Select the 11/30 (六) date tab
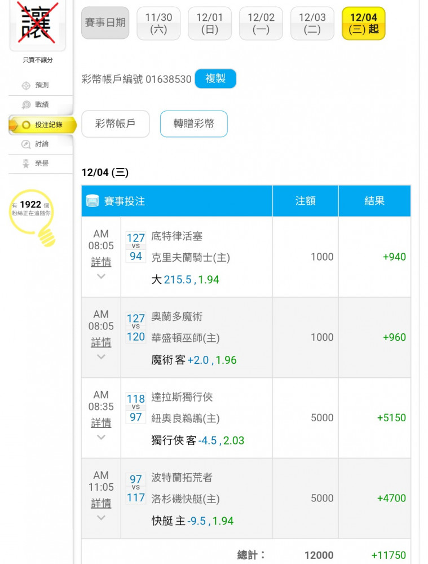Viewport: 428px width, 564px height. coord(158,23)
